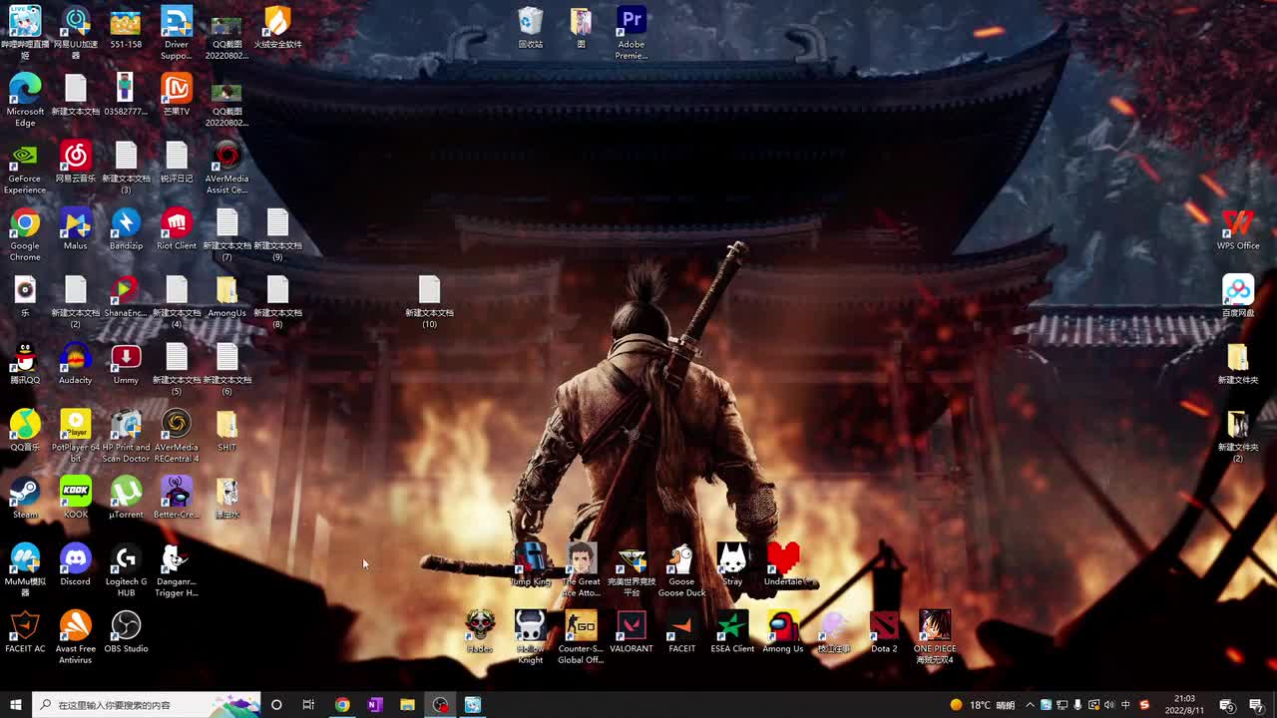Open Chrome from the taskbar
This screenshot has width=1277, height=718.
point(342,705)
